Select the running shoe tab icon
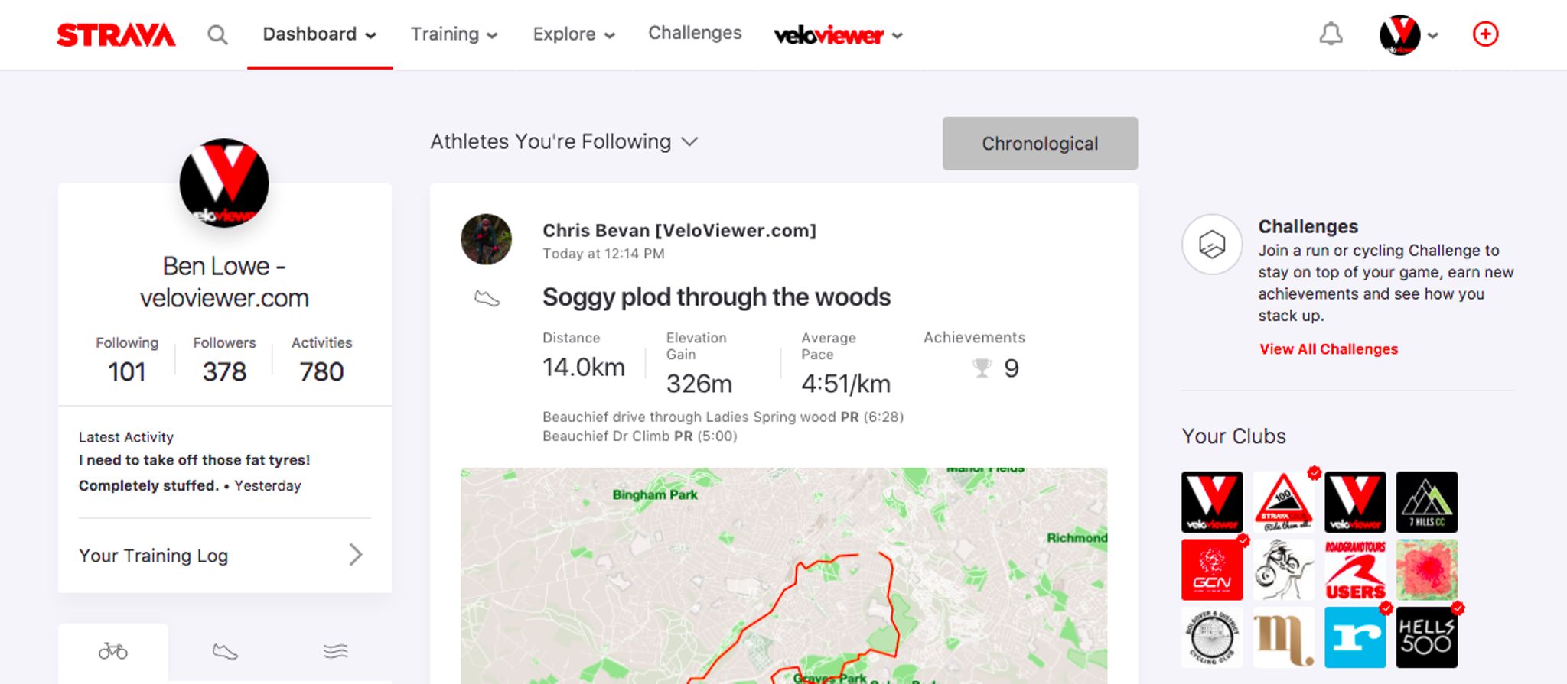The width and height of the screenshot is (1567, 684). coord(225,651)
